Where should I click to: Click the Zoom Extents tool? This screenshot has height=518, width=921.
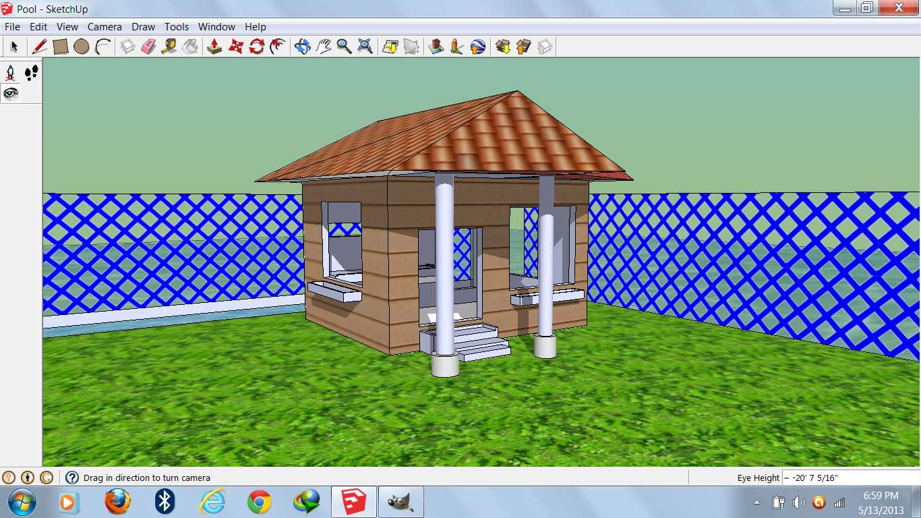pyautogui.click(x=365, y=47)
